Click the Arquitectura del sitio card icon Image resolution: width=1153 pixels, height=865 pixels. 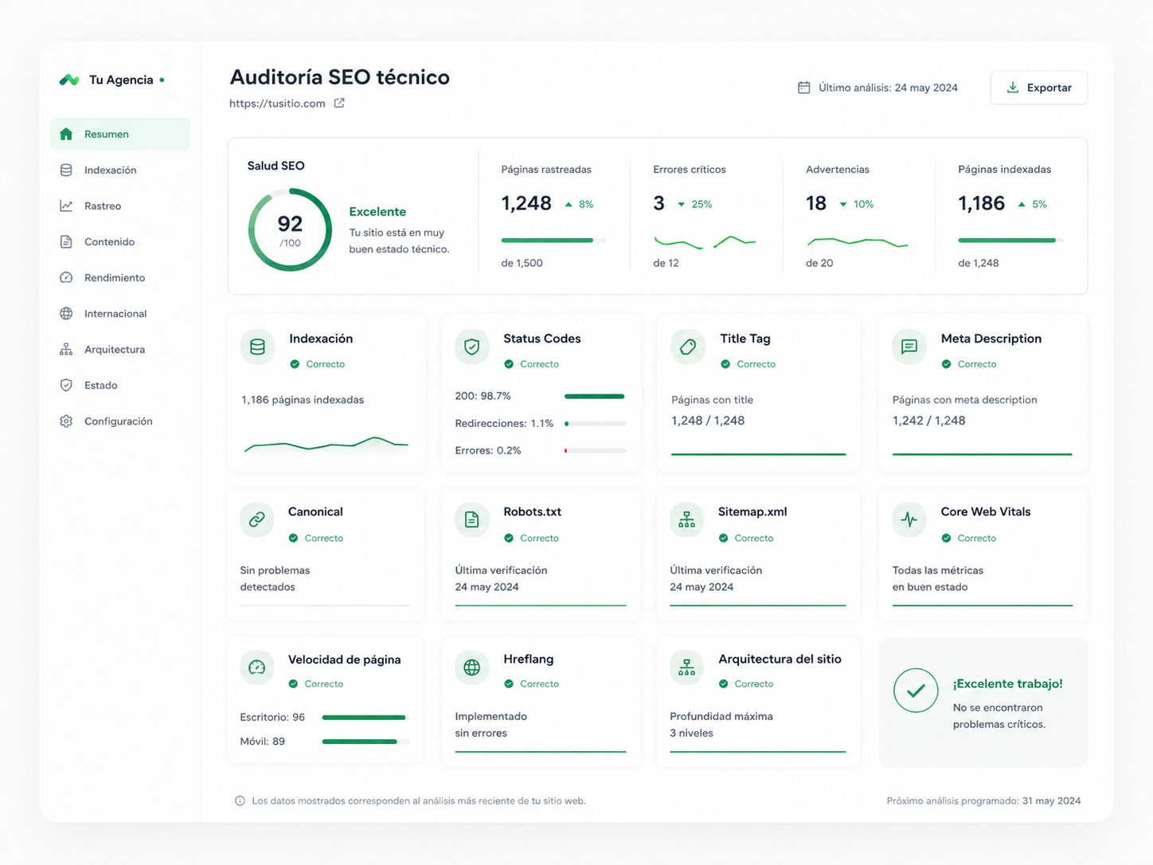[686, 667]
